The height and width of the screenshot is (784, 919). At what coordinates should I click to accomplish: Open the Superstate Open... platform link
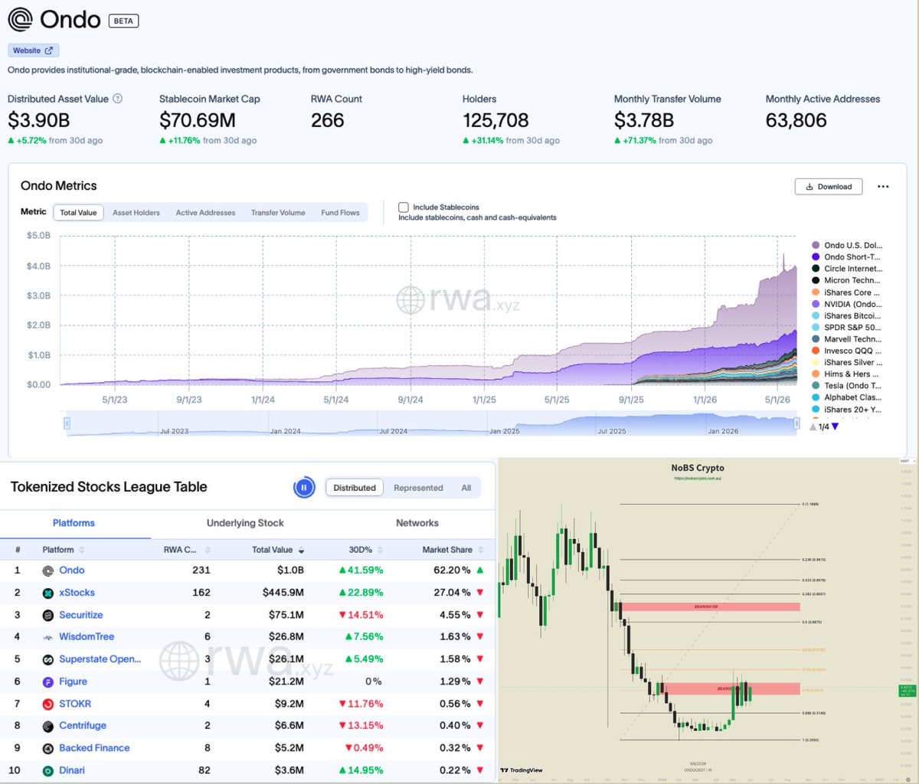[x=100, y=658]
